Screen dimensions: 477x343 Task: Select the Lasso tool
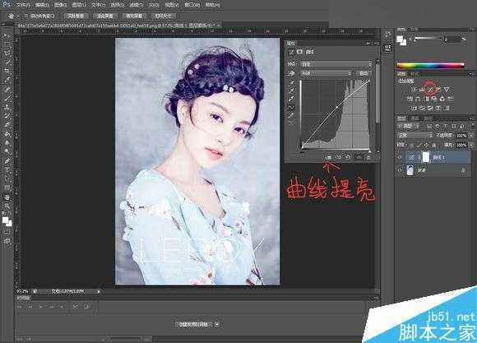coord(7,53)
